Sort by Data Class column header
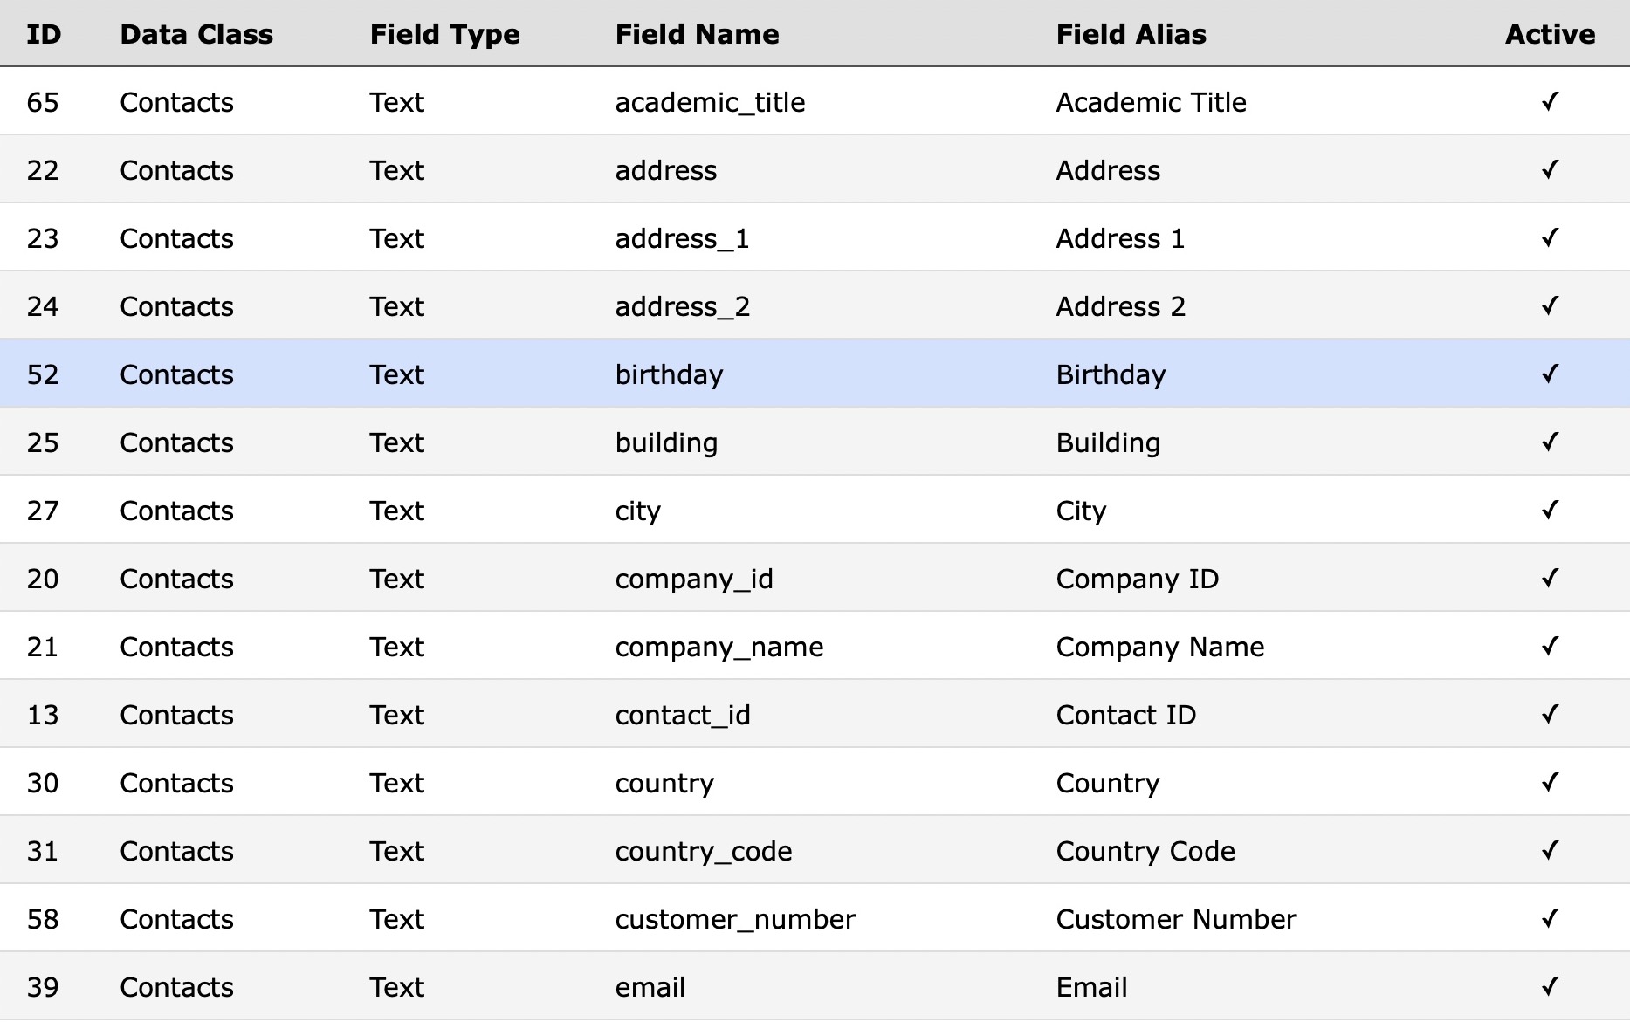1630x1022 pixels. pyautogui.click(x=196, y=34)
